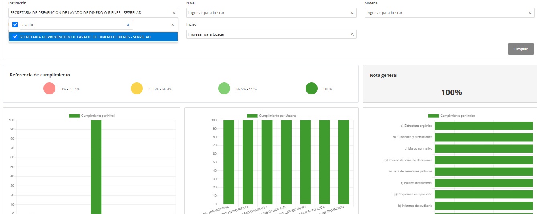The height and width of the screenshot is (214, 537).
Task: Toggle the 'Cumplimiento por Nivel' legend swatch
Action: pos(74,116)
